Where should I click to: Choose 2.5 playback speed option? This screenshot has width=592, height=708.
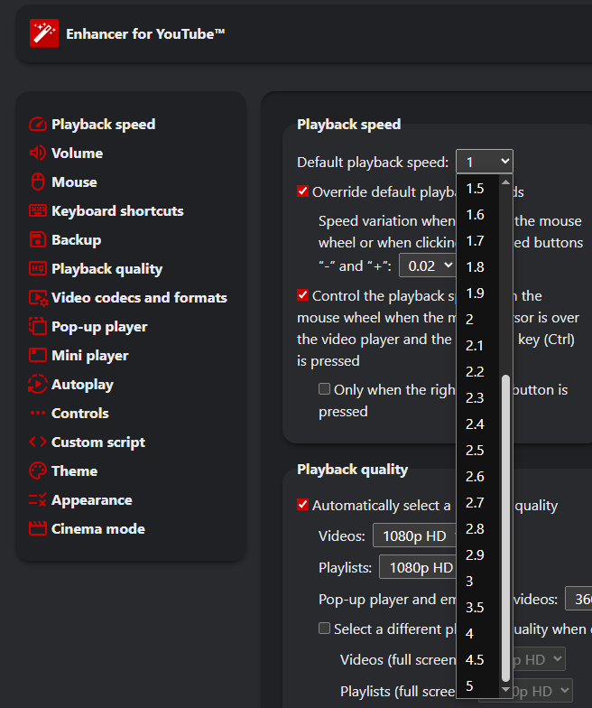477,450
